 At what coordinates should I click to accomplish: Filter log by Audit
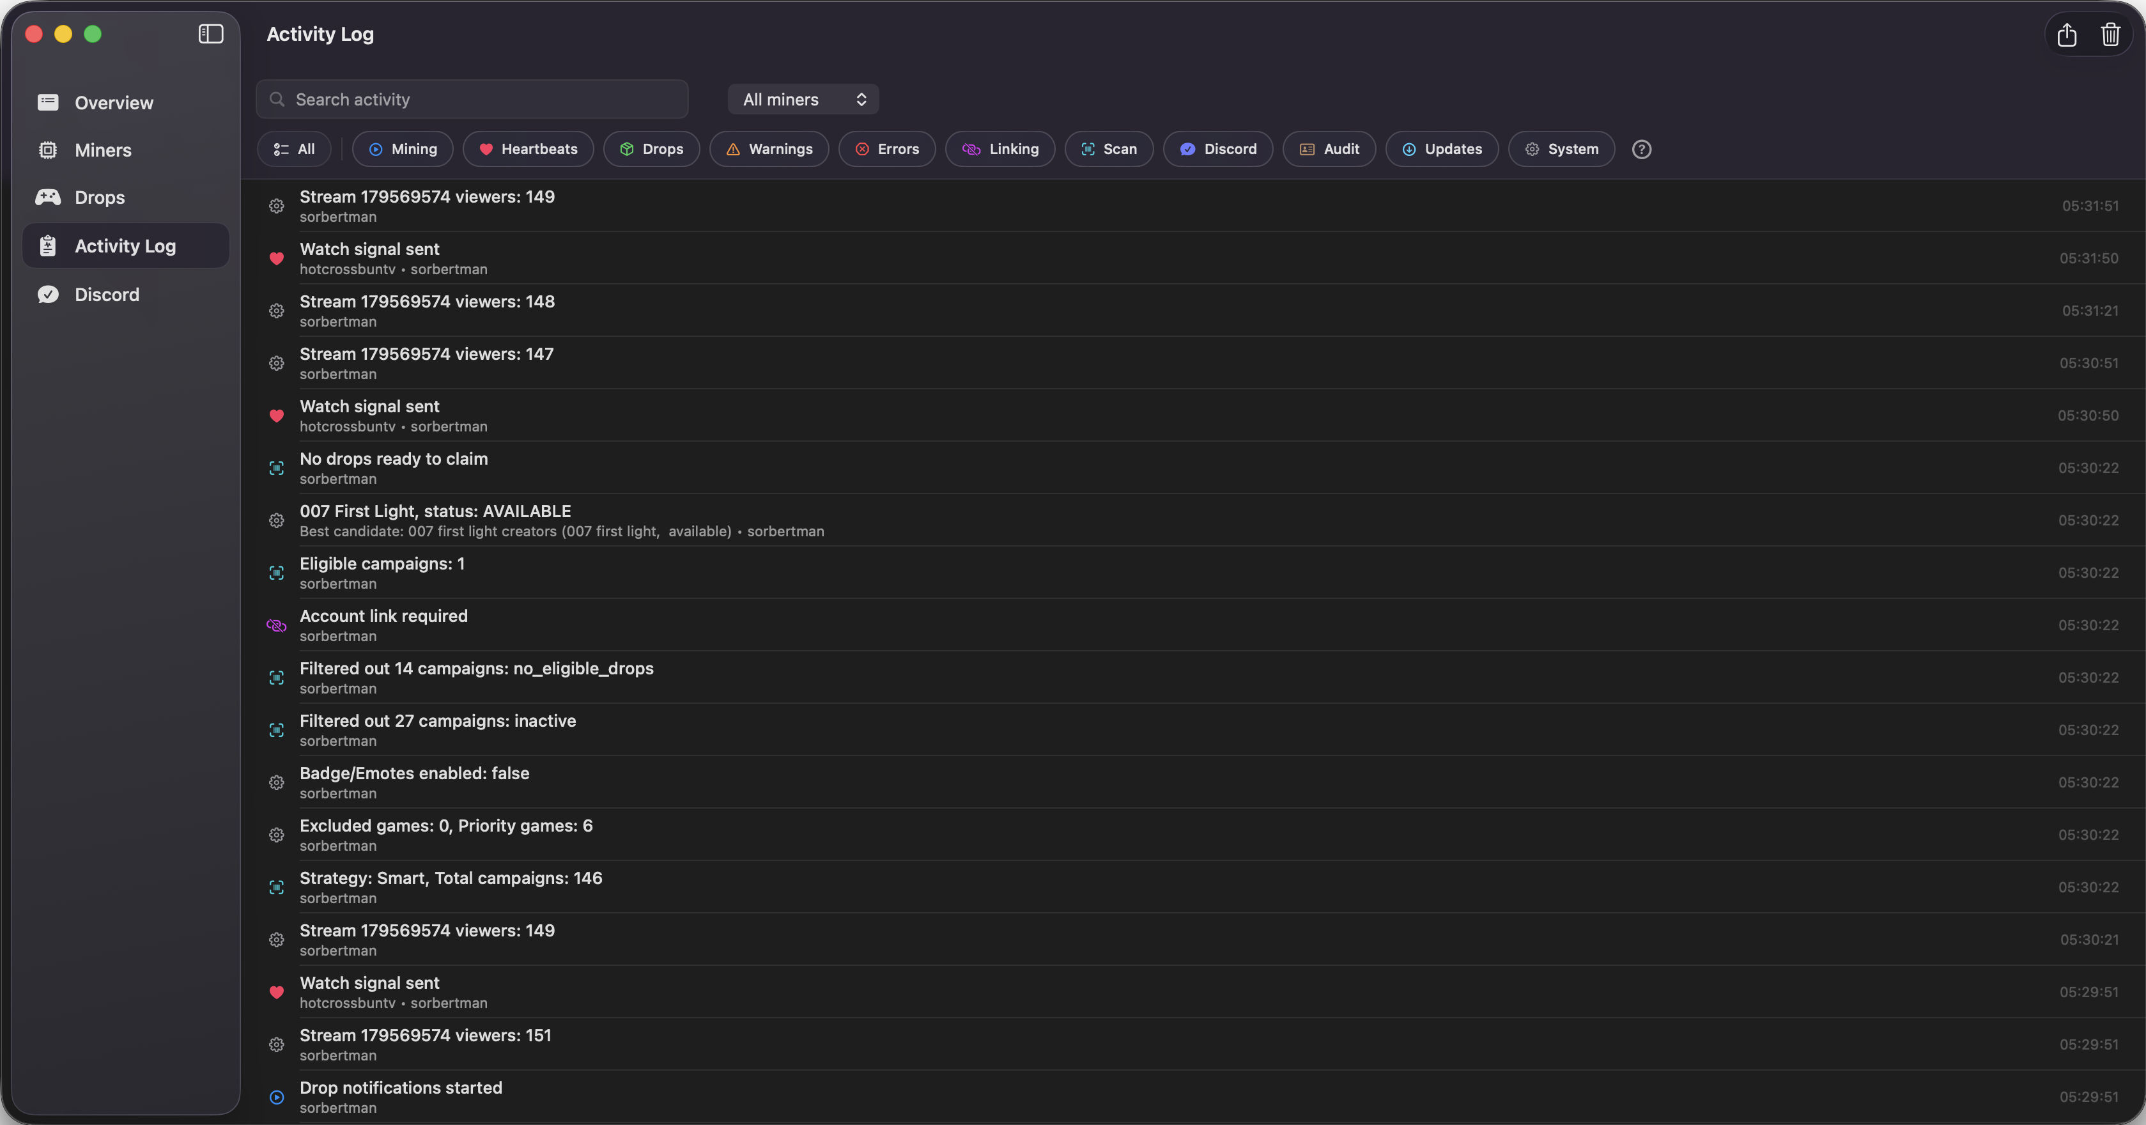click(1329, 149)
